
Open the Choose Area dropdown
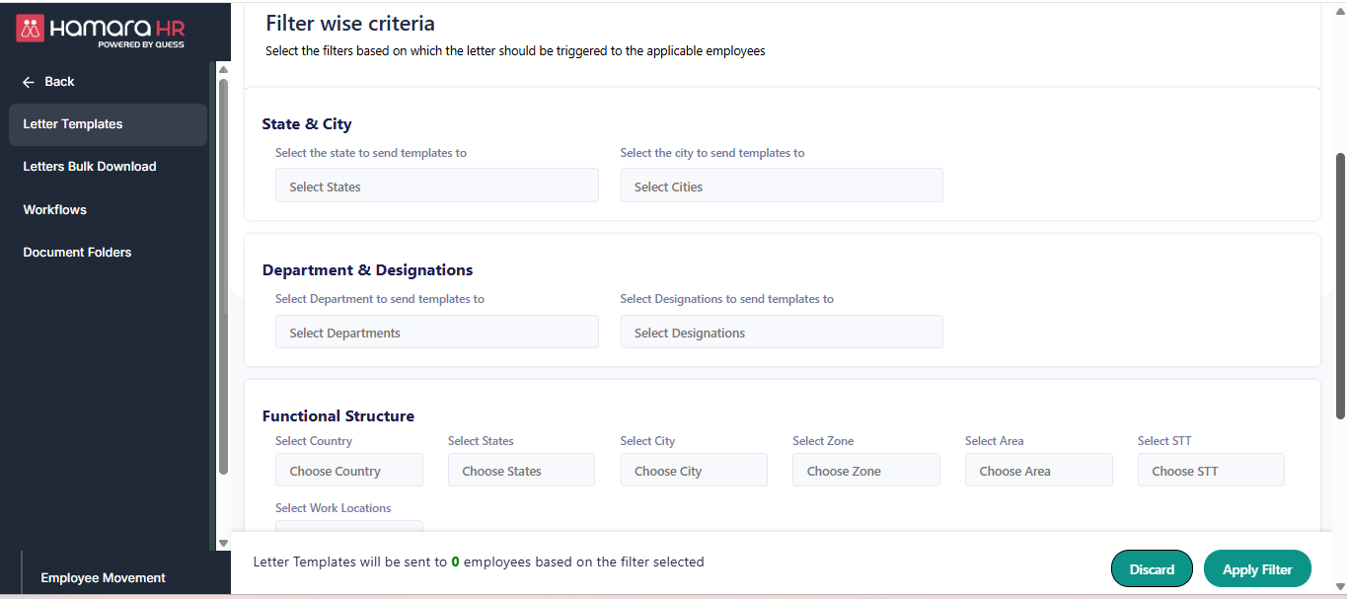[1038, 470]
